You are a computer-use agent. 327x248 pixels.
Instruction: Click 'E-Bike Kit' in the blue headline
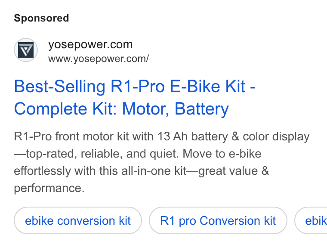pos(207,86)
